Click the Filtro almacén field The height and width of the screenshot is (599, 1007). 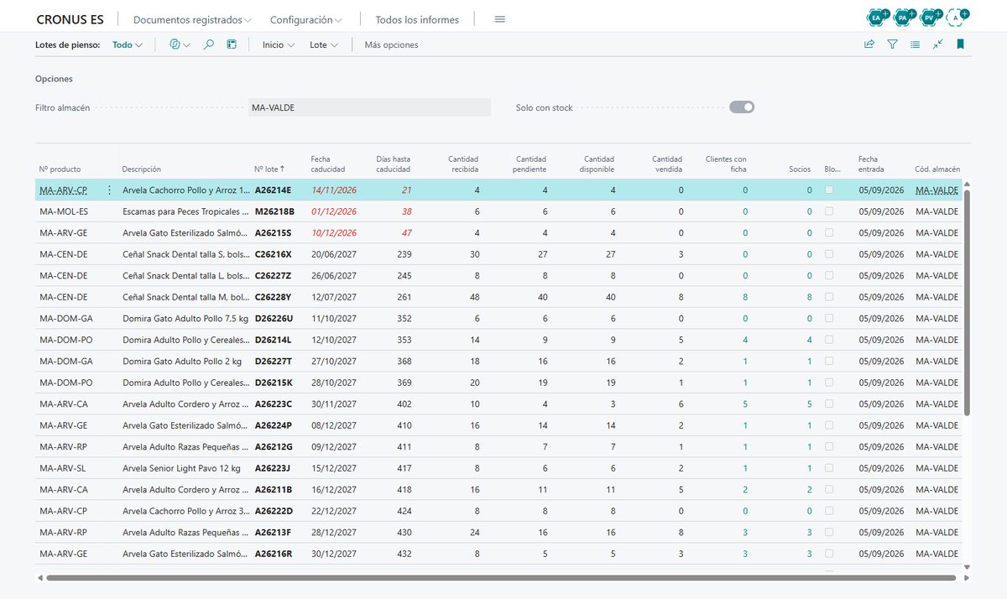[x=369, y=107]
